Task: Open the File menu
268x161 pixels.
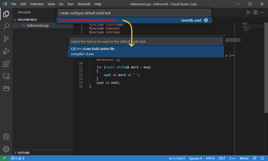Action: pos(14,4)
